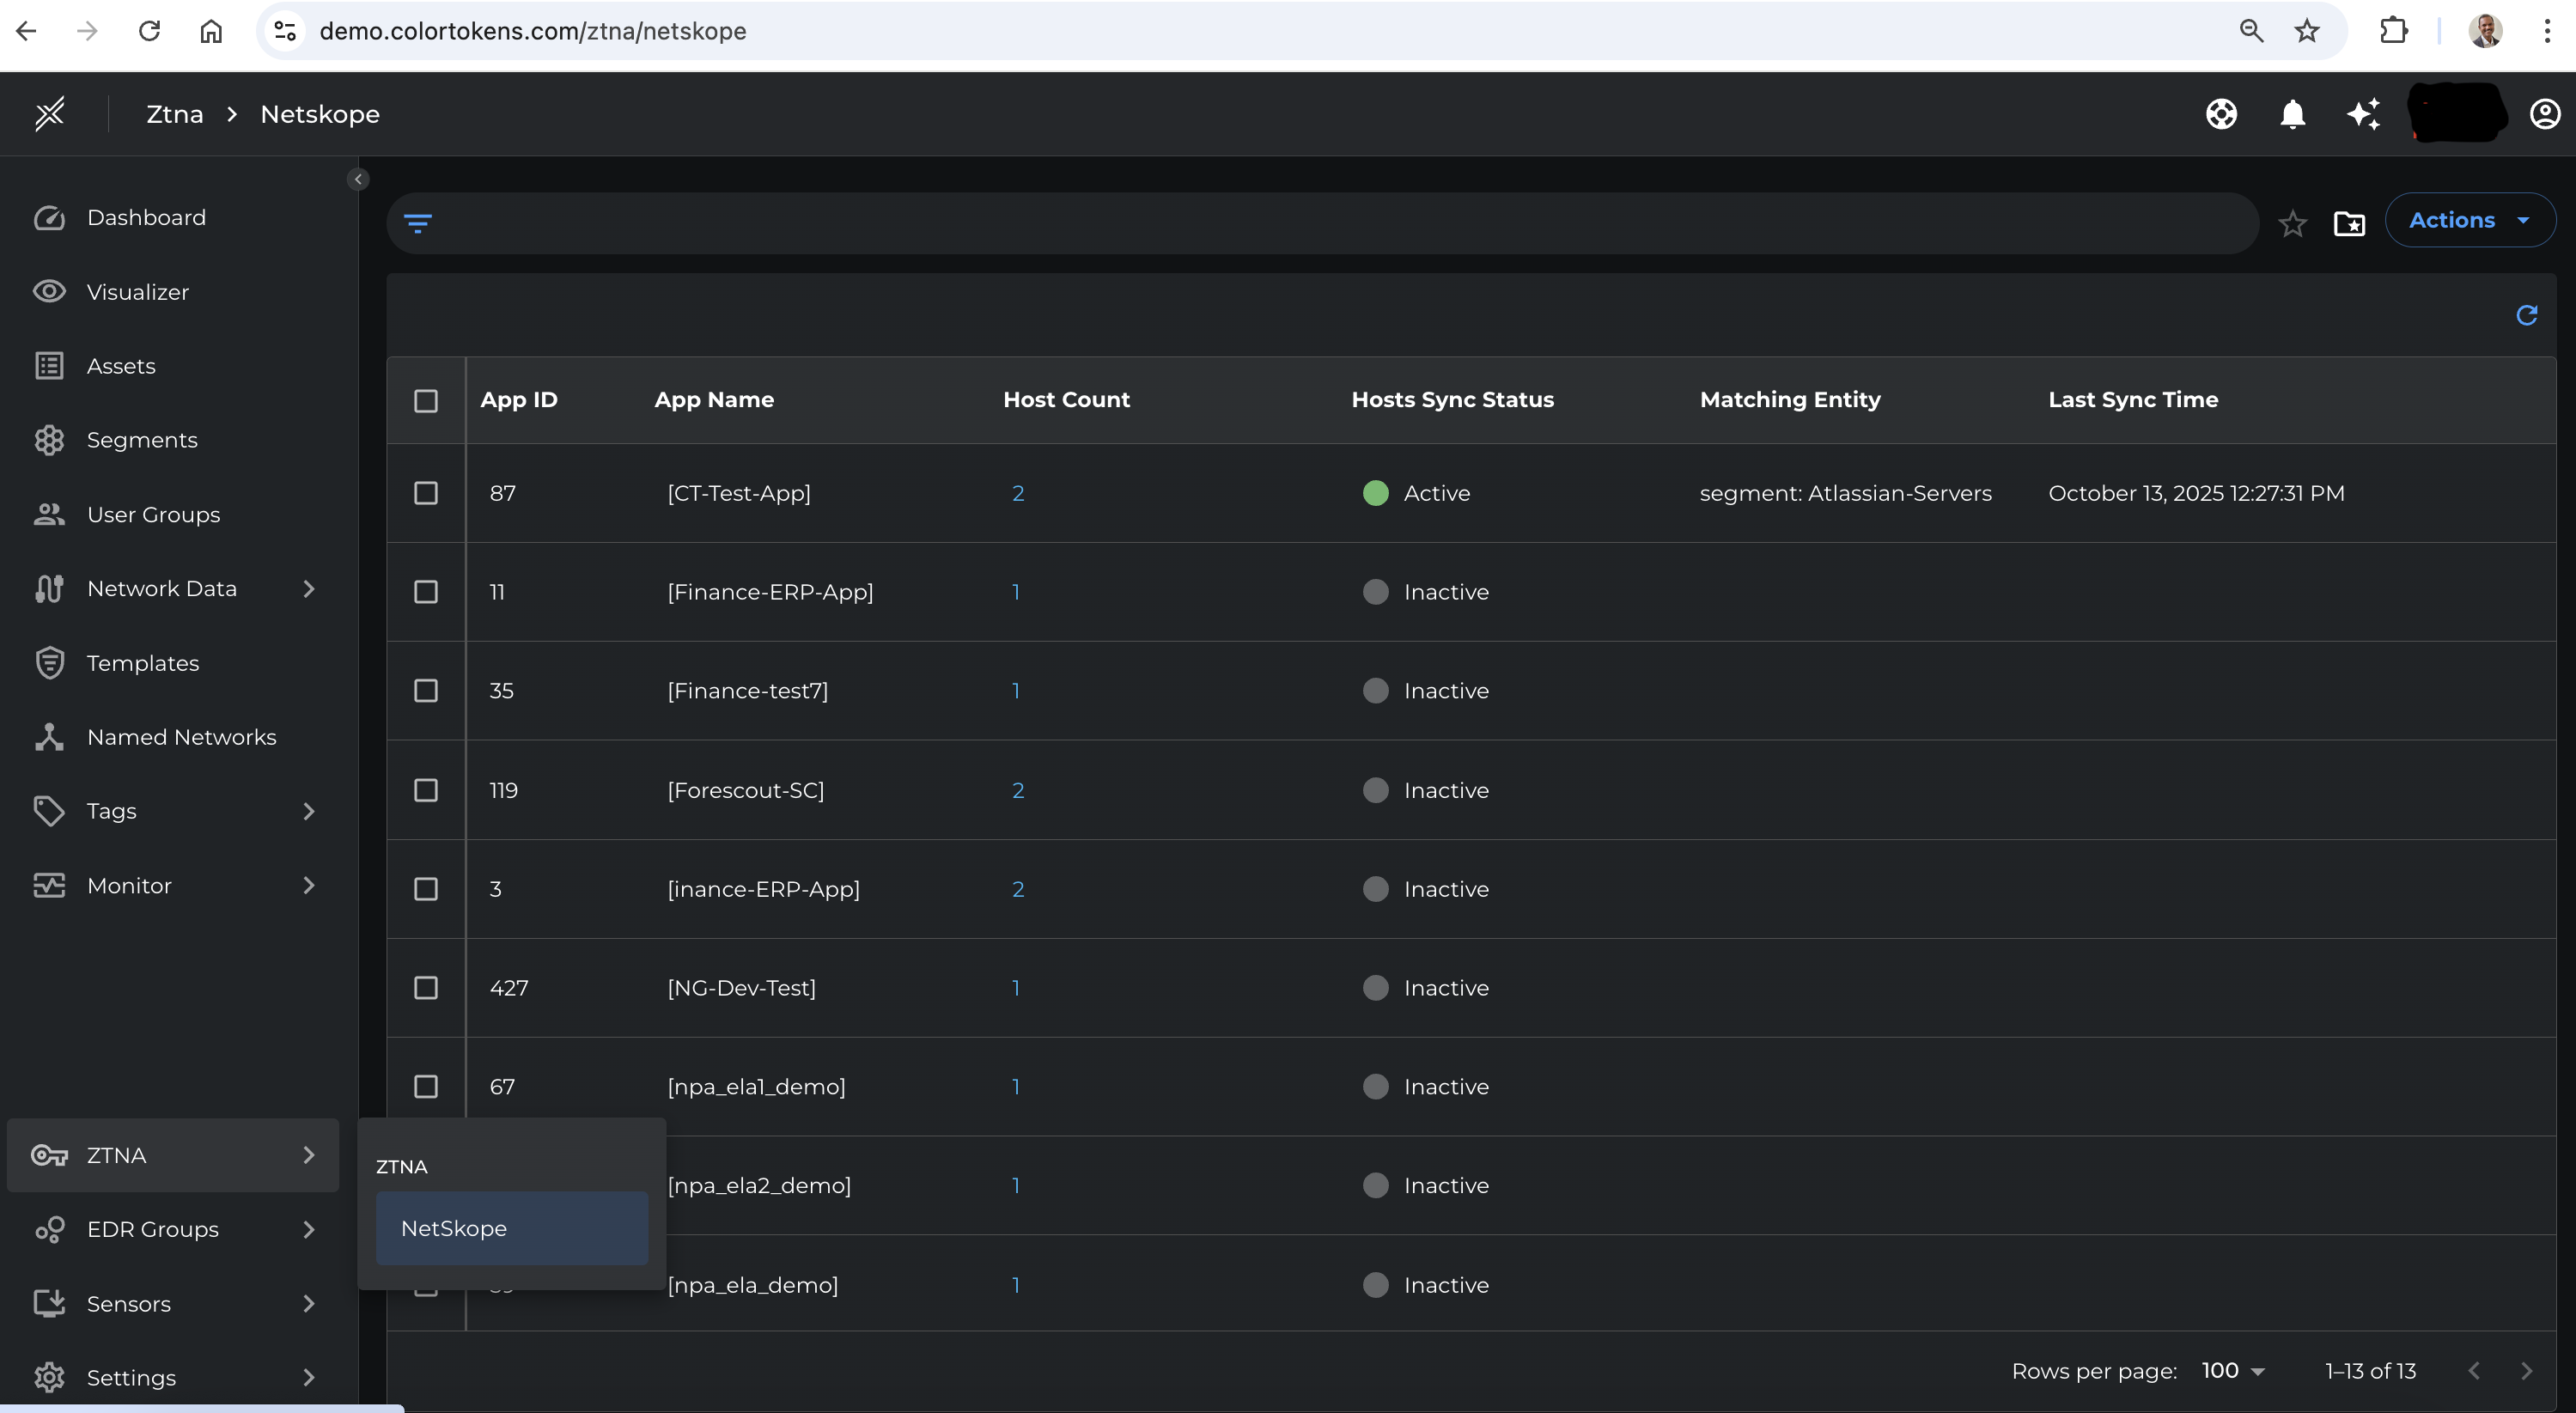Click Ztna in the breadcrumb trail
Viewport: 2576px width, 1413px height.
pyautogui.click(x=174, y=114)
